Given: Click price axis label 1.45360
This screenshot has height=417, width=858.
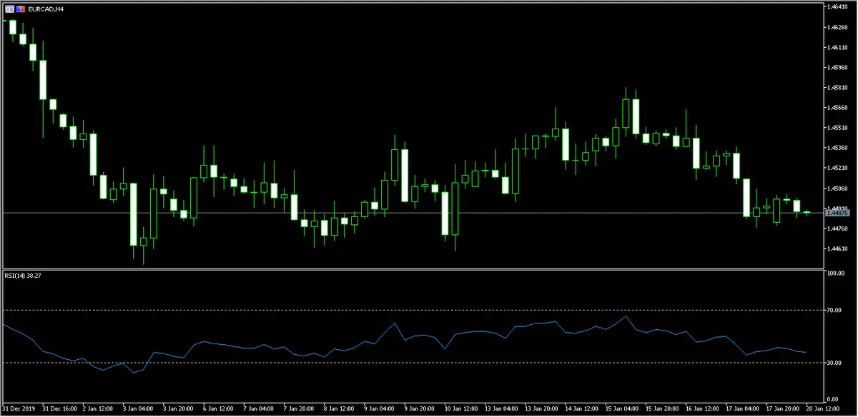Looking at the screenshot, I should [837, 148].
